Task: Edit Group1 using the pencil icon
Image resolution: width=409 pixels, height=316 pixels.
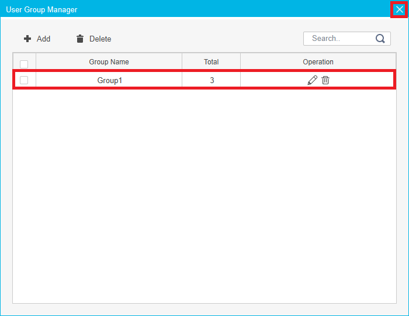Action: [x=312, y=80]
